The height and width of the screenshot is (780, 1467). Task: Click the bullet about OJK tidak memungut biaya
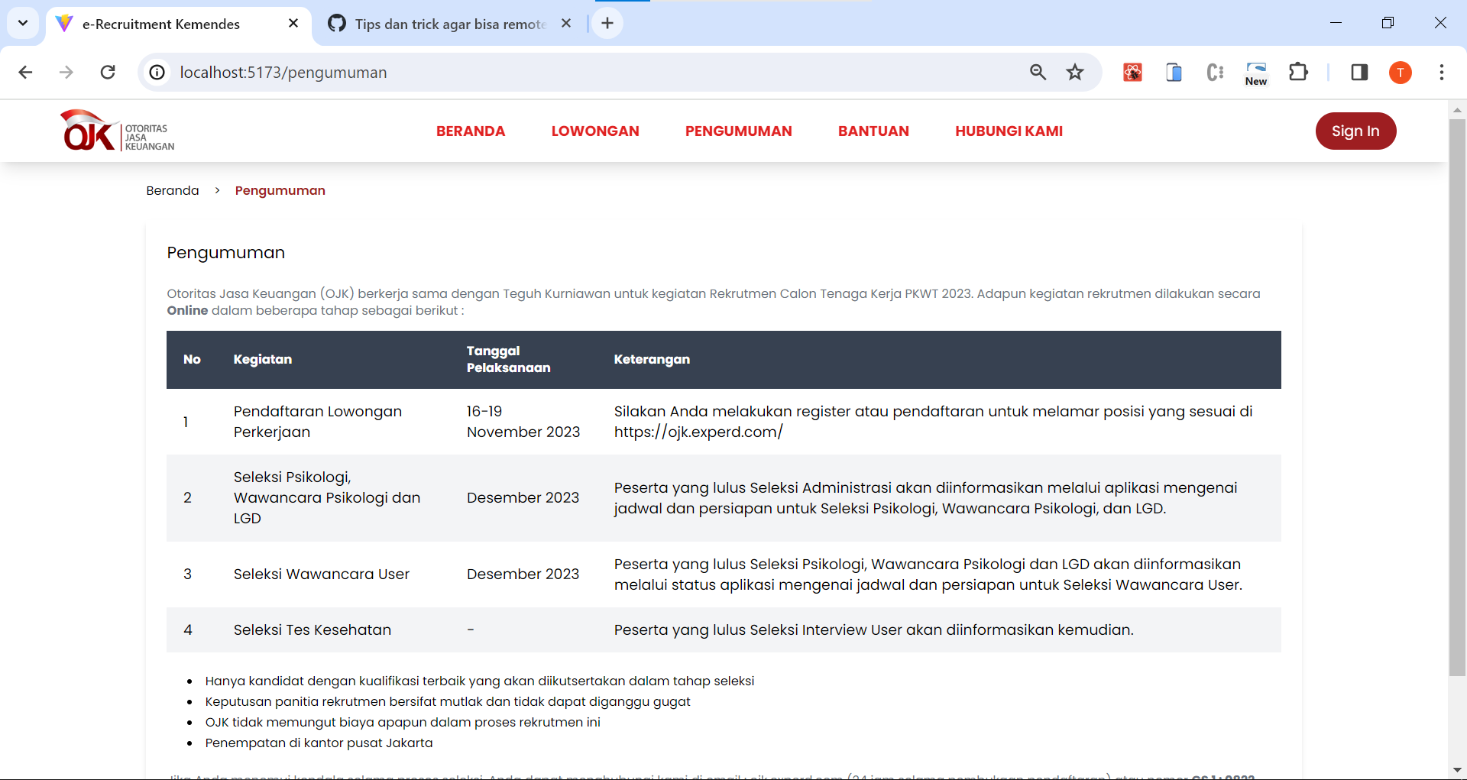pos(403,722)
